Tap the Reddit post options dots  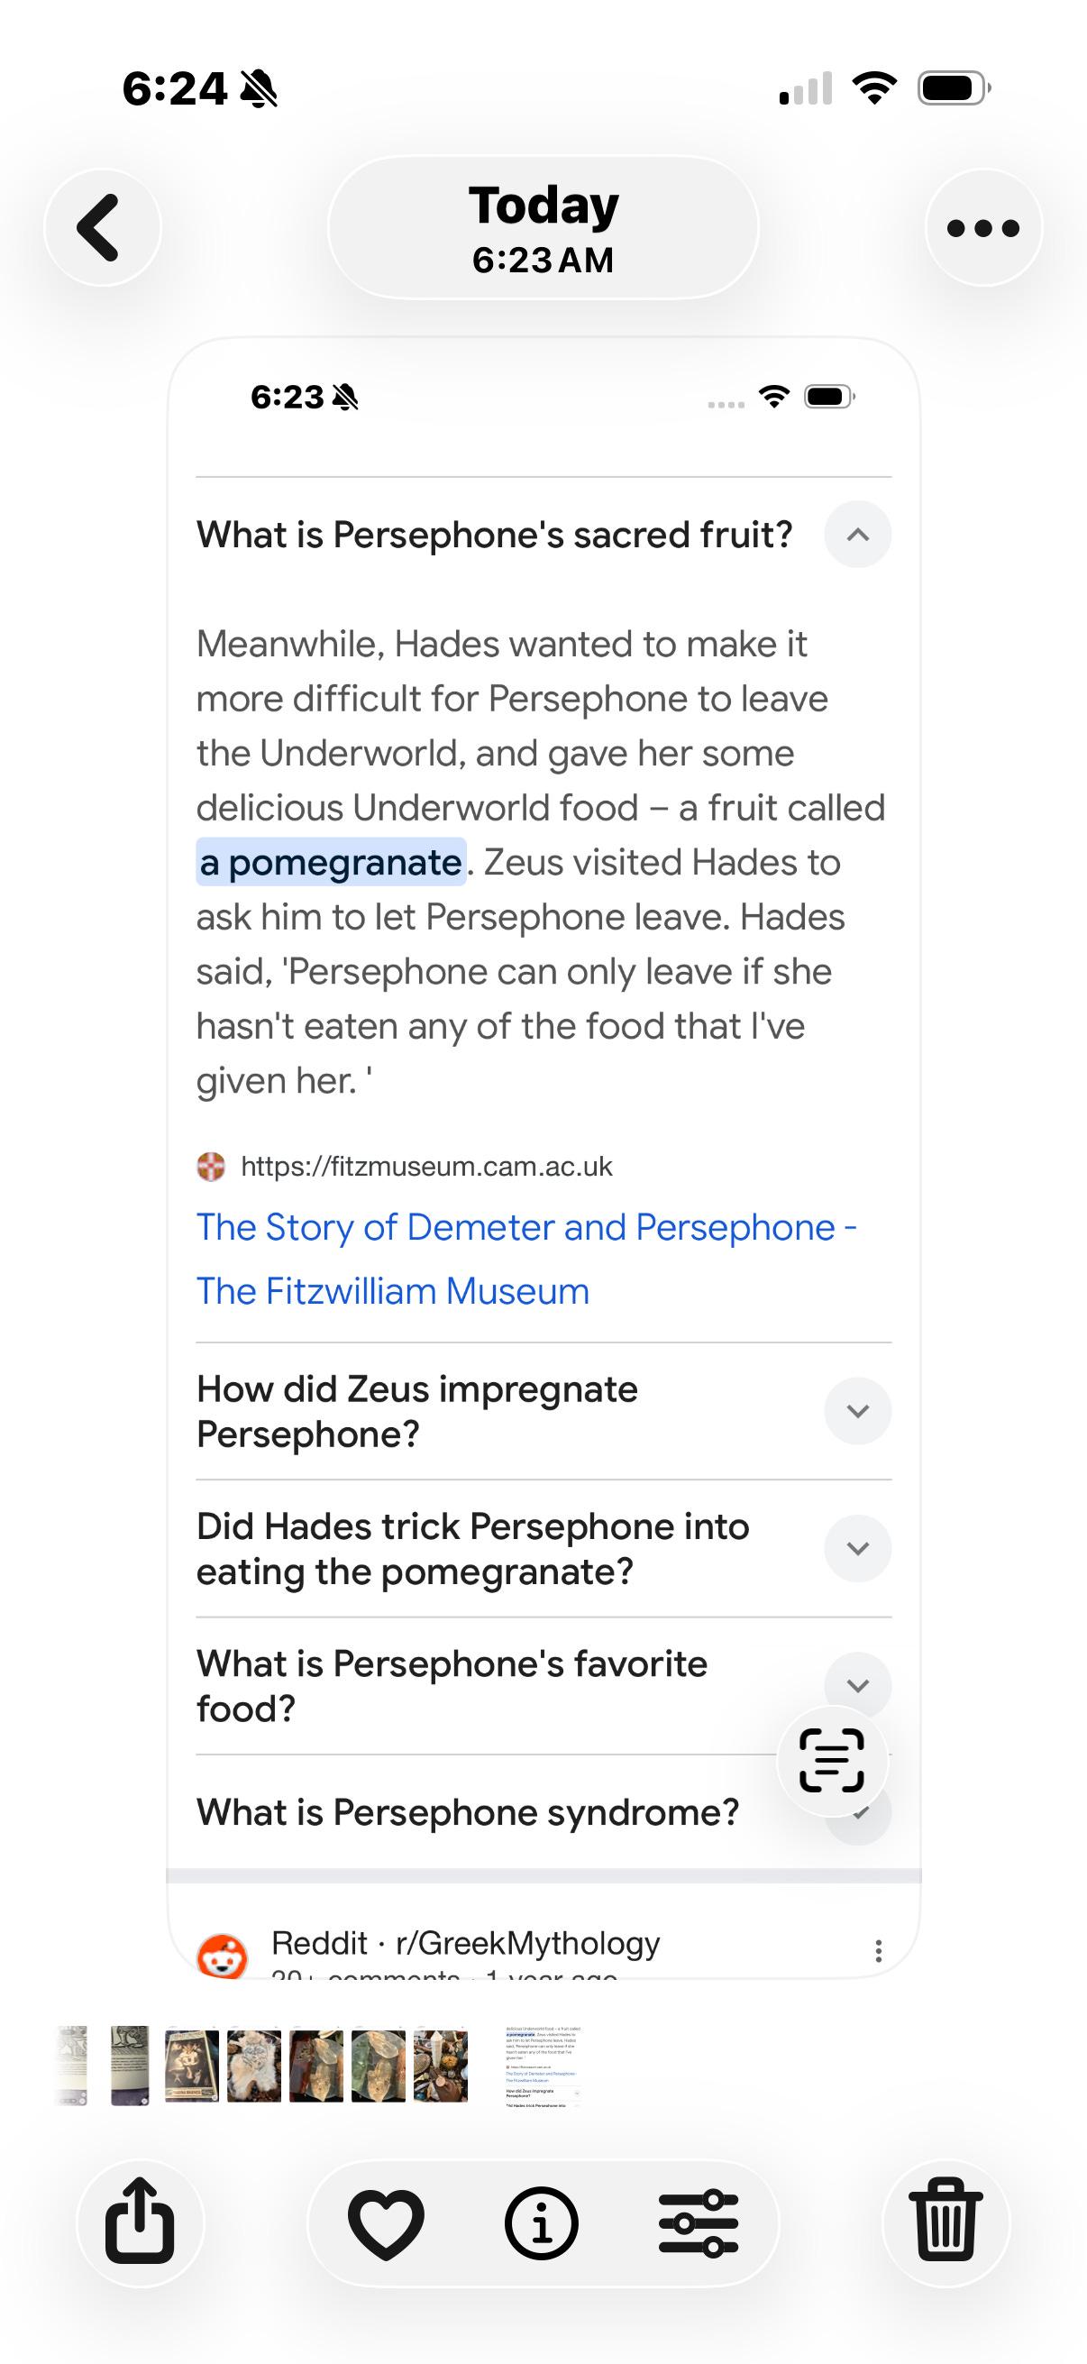(878, 1951)
